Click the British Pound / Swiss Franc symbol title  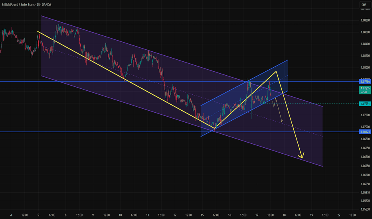pos(18,4)
